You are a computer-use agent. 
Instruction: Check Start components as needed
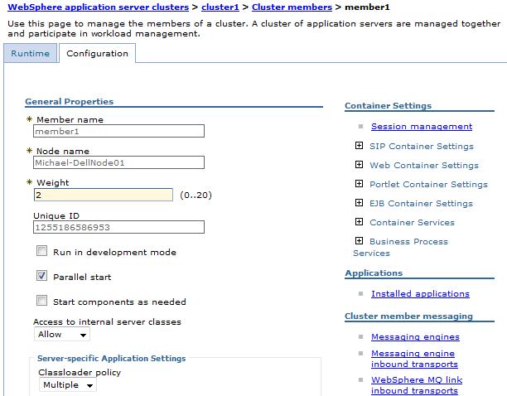click(41, 301)
